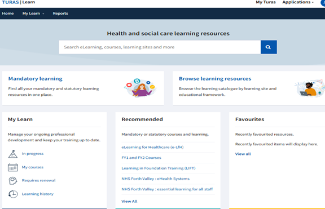Click the Mandatory learning juggling woman illustration
Image resolution: width=325 pixels, height=209 pixels.
[140, 87]
